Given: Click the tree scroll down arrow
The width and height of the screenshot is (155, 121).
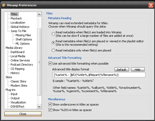Looking at the screenshot, I should point(39,106).
